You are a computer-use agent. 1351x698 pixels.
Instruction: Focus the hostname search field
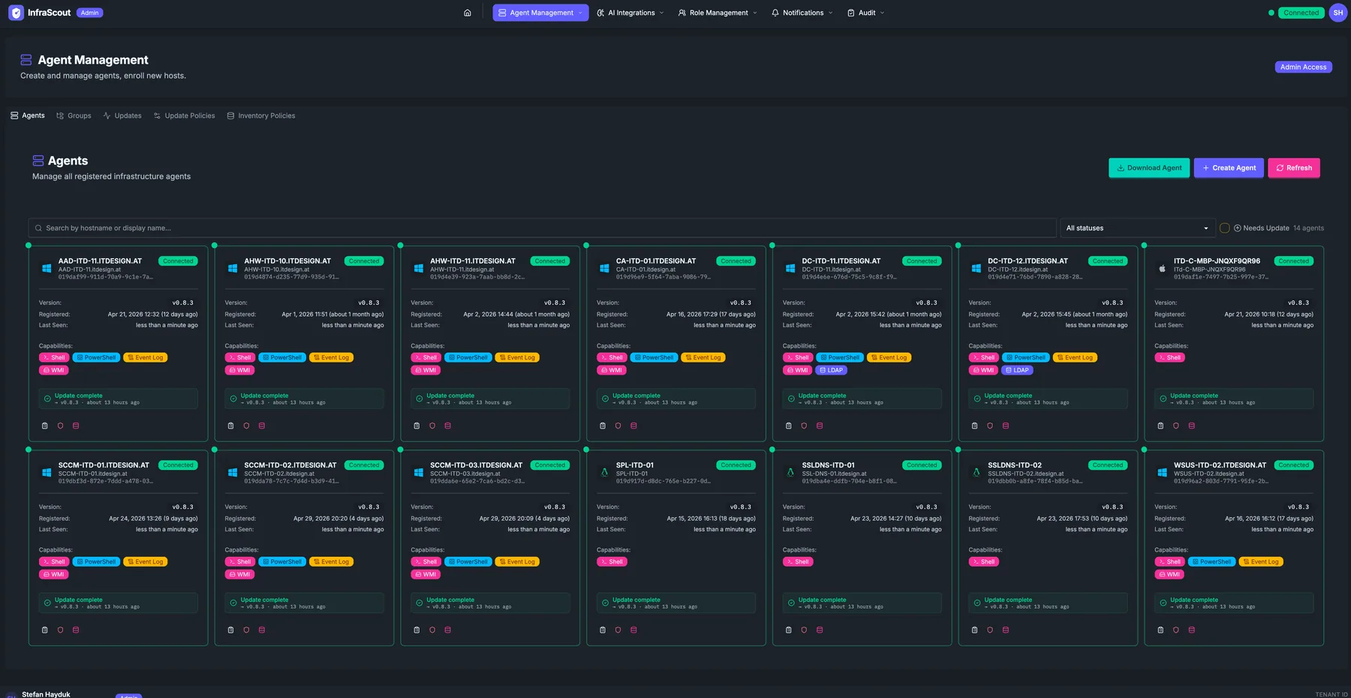tap(542, 228)
